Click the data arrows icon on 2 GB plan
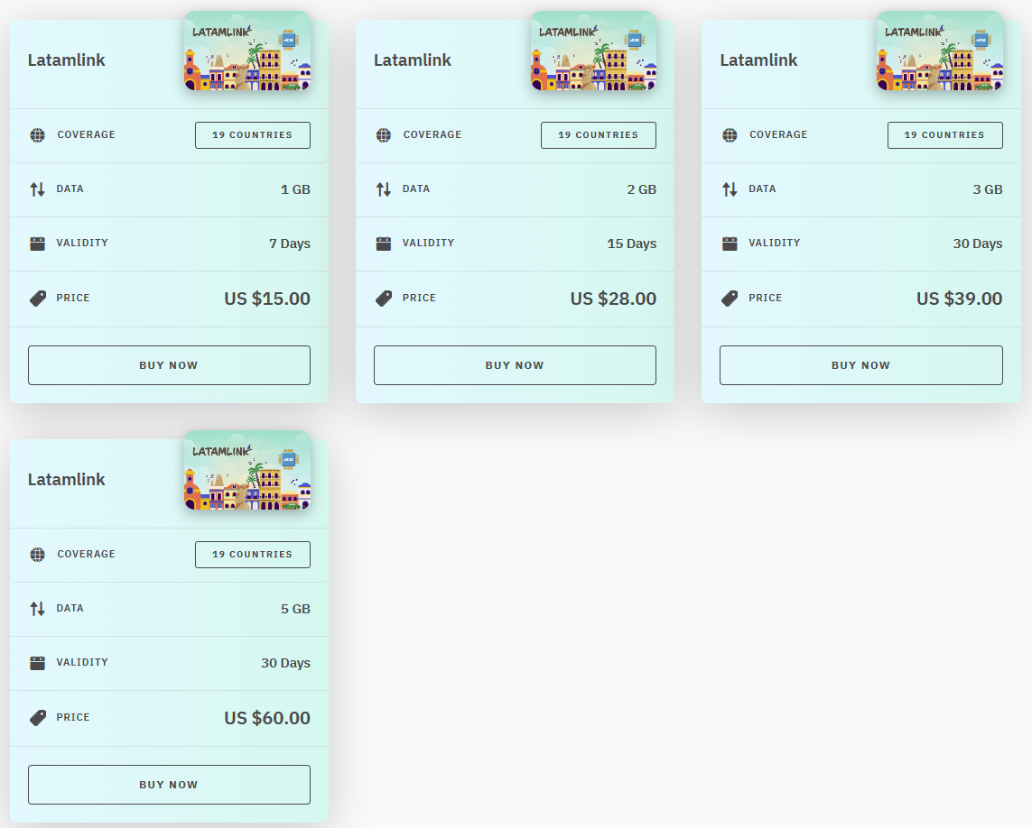The width and height of the screenshot is (1032, 828). (384, 189)
